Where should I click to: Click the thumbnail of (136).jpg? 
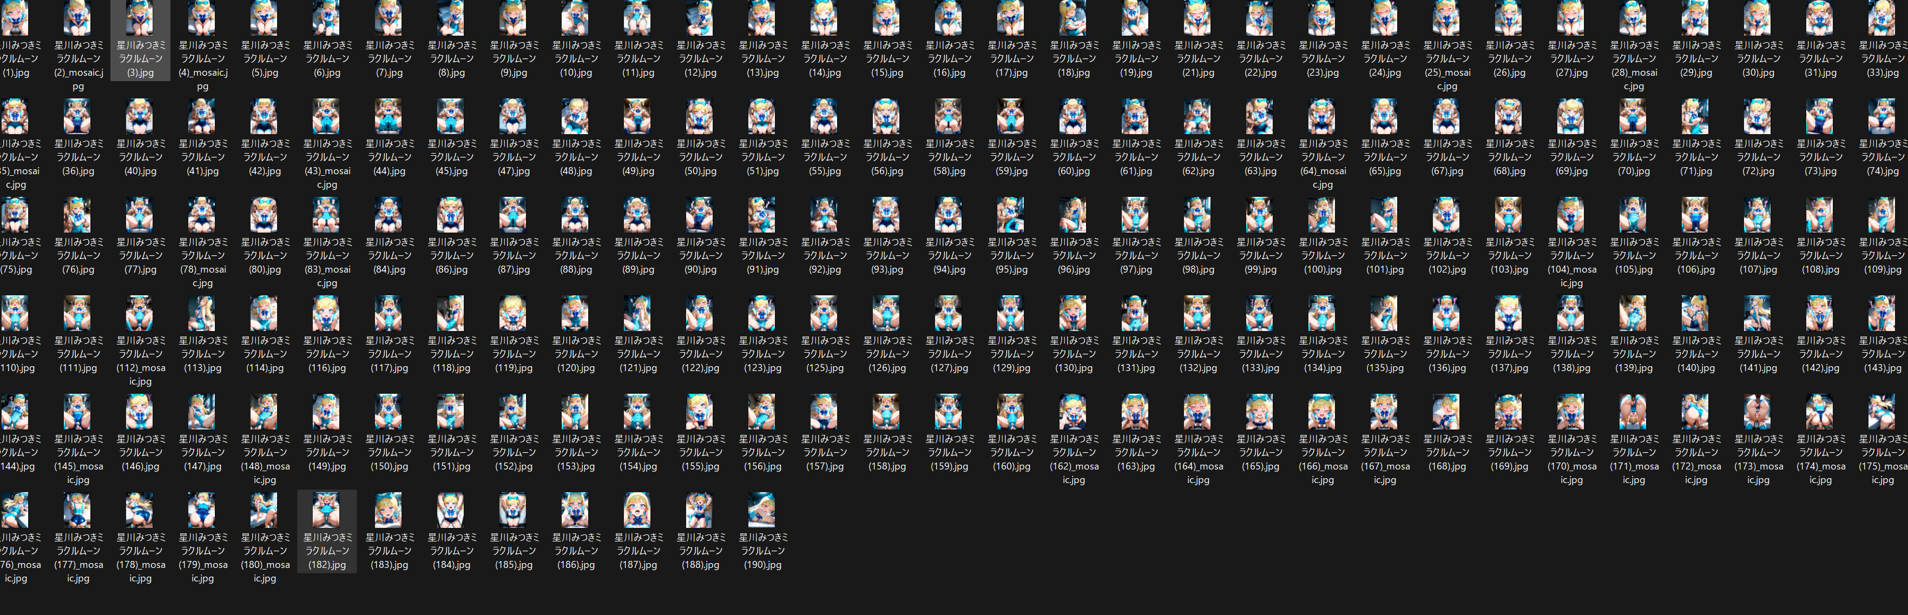pyautogui.click(x=1446, y=313)
